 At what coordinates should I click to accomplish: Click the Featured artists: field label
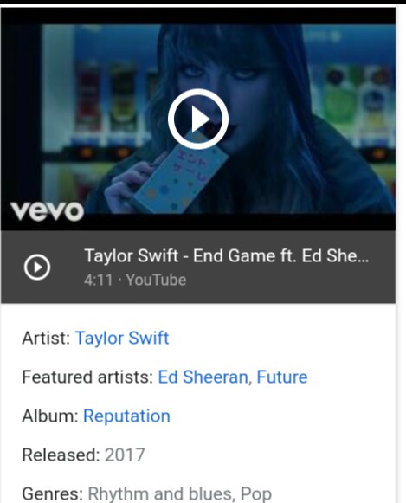(x=87, y=377)
